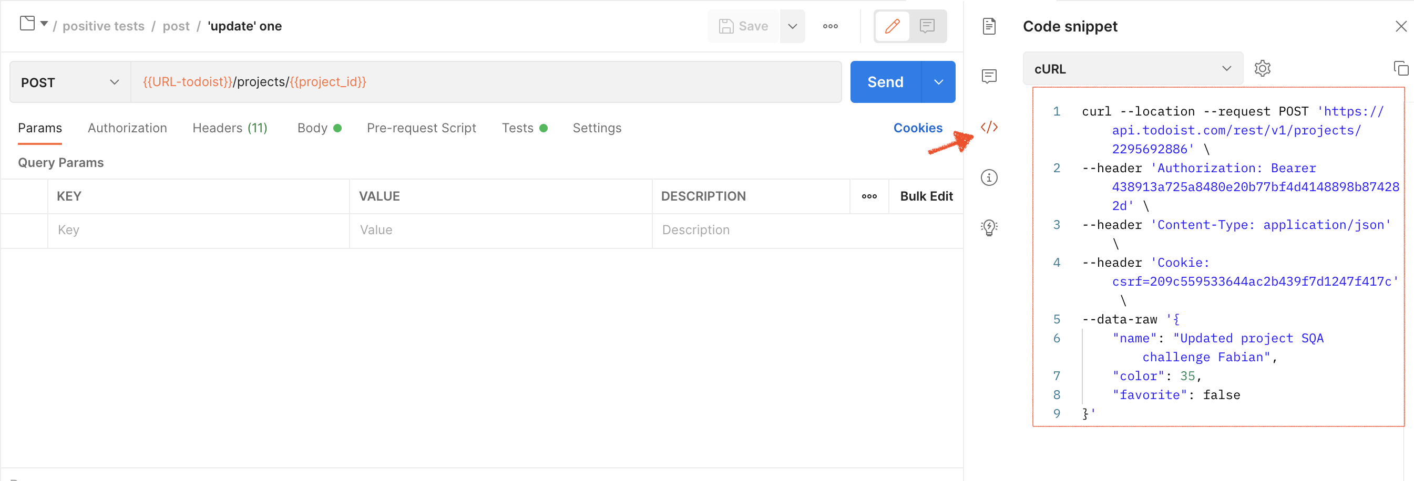The height and width of the screenshot is (481, 1414).
Task: Open the Pre-request Script tab
Action: click(421, 128)
